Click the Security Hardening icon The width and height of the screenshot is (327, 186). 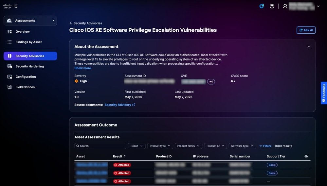[x=9, y=66]
